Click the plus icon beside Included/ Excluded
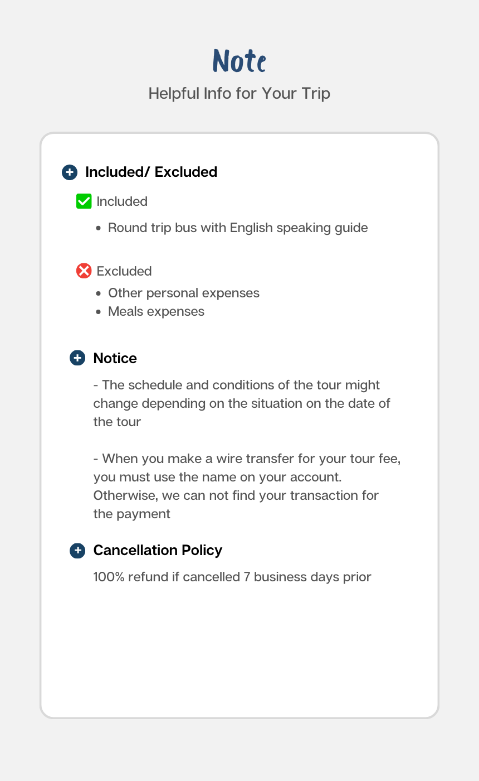This screenshot has width=479, height=781. click(69, 172)
